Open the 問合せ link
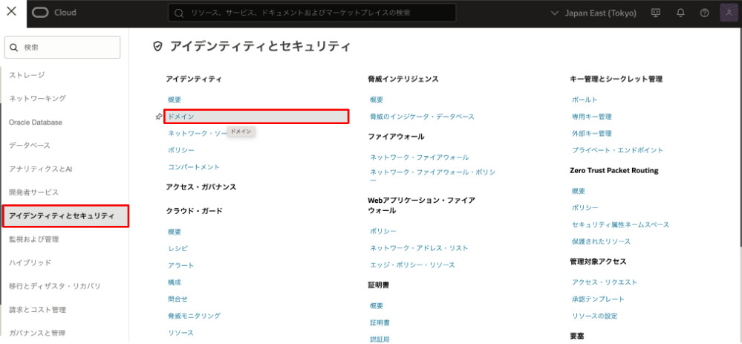This screenshot has height=344, width=742. coord(178,299)
